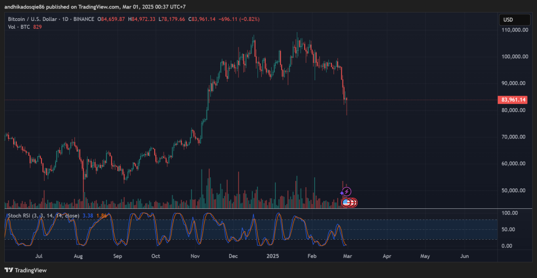Click the Jun label on time axis

click(465, 256)
